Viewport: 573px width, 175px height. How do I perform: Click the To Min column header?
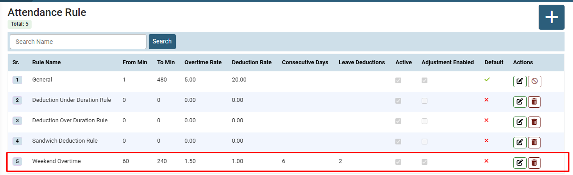pyautogui.click(x=166, y=62)
